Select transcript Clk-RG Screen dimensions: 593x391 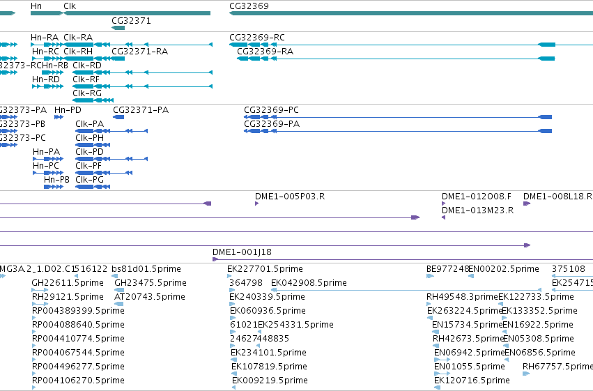point(87,93)
